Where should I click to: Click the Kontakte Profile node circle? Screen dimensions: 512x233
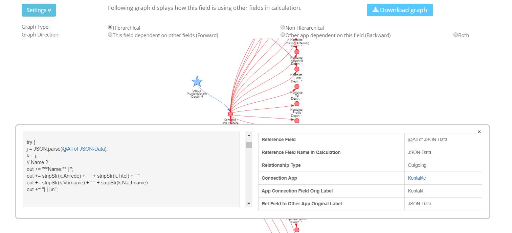tap(297, 121)
